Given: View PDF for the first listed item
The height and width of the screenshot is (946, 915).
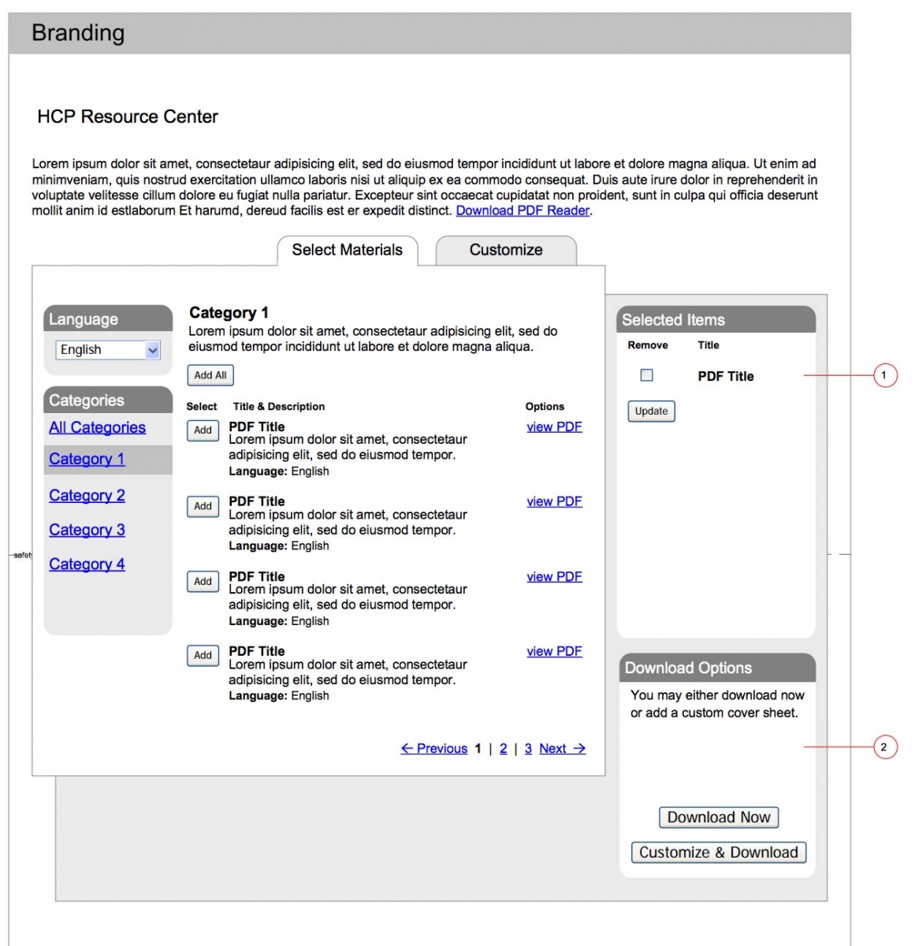Looking at the screenshot, I should tap(554, 426).
